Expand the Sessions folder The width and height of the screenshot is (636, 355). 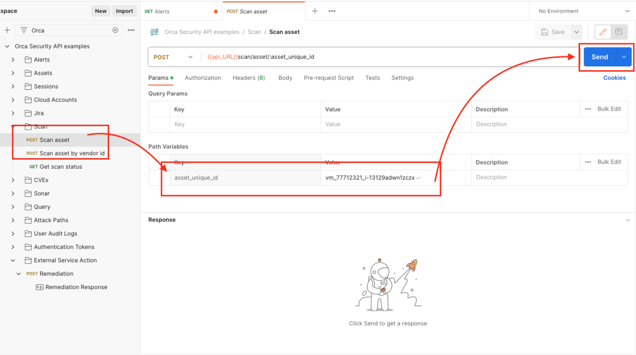[13, 86]
